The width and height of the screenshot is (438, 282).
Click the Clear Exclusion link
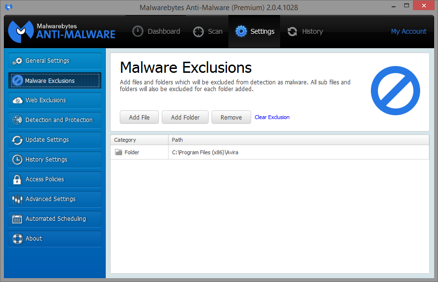272,117
